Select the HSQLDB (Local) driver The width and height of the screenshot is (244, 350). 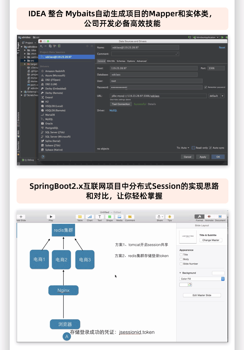pyautogui.click(x=54, y=106)
